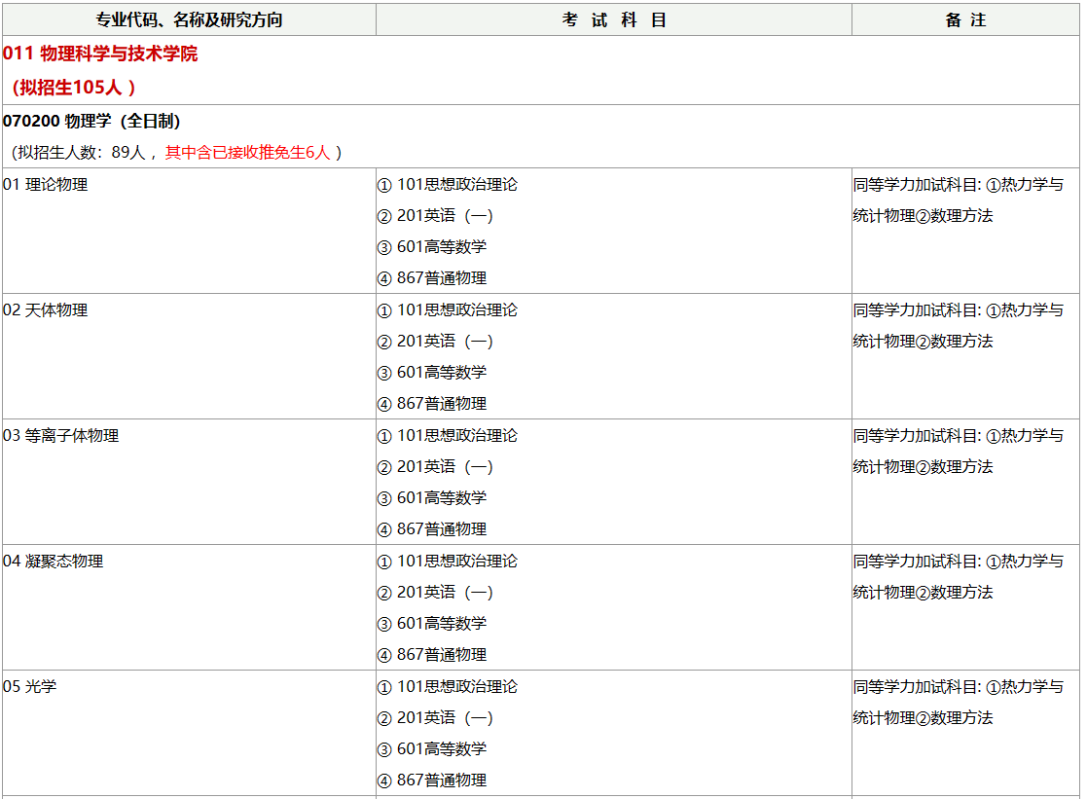Click '867普通物理' in the 理论物理 row
Screen dimensions: 1087x799
(x=442, y=278)
